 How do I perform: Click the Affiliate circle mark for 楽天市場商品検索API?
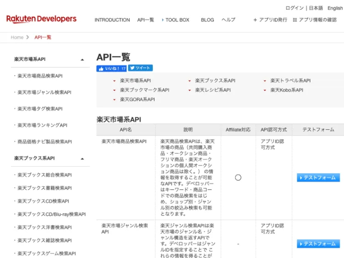238,177
